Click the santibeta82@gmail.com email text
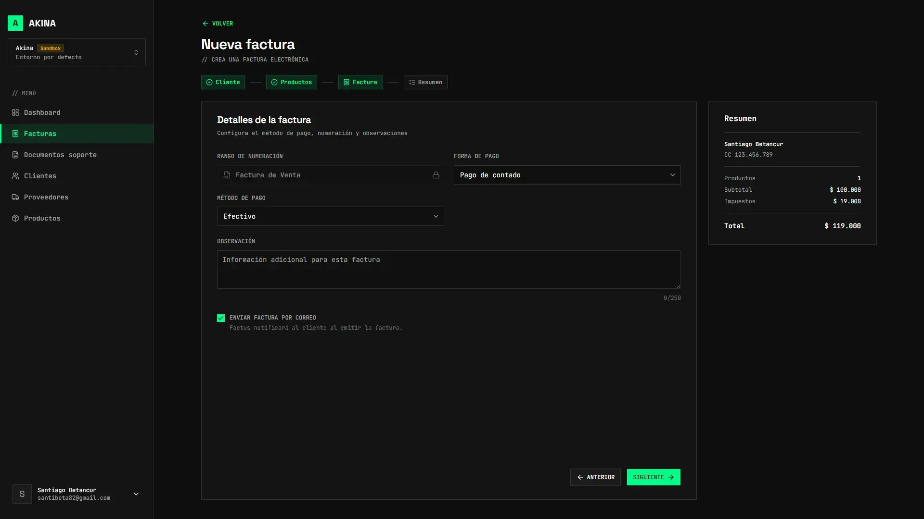Viewport: 924px width, 519px height. [x=74, y=498]
